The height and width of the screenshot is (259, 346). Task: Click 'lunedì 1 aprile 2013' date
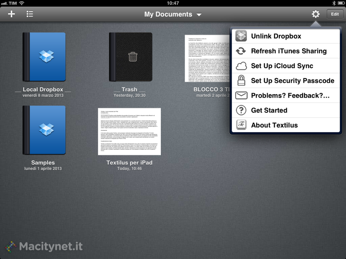[43, 168]
